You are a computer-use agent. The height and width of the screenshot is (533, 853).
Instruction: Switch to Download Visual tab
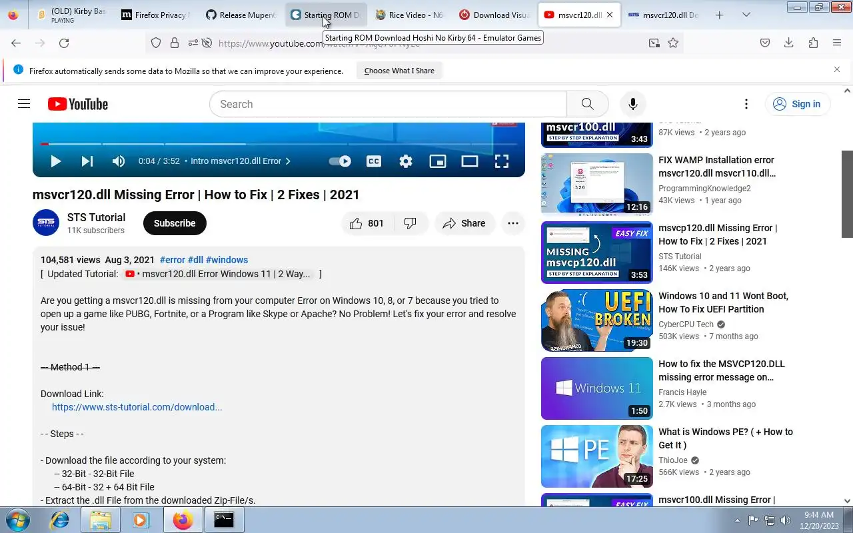(x=494, y=15)
